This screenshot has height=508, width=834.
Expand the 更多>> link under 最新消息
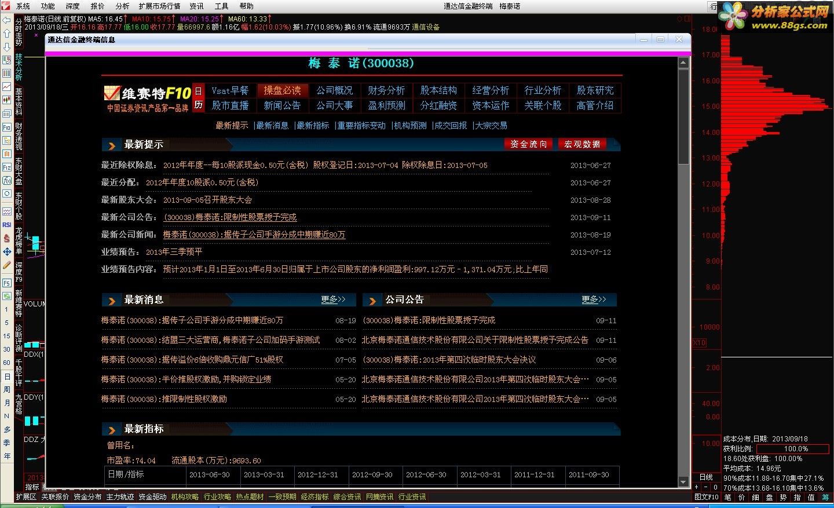(x=333, y=299)
